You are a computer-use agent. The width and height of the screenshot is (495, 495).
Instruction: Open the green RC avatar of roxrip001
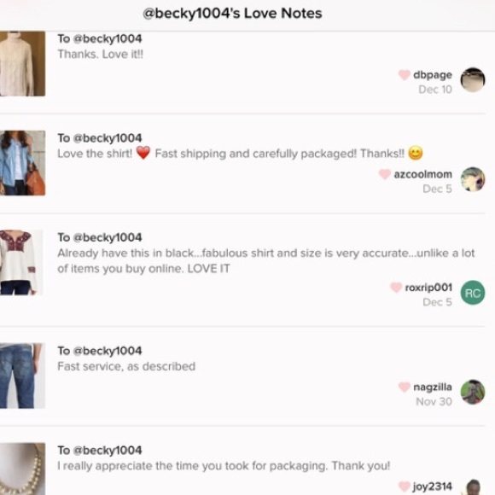point(473,293)
